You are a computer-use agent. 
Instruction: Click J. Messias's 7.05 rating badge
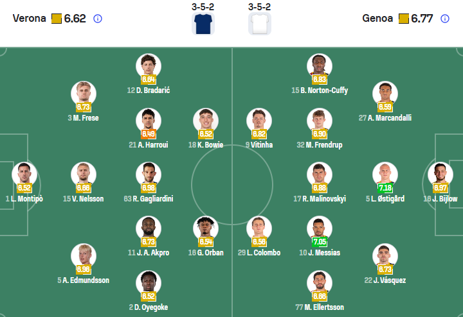click(x=320, y=242)
